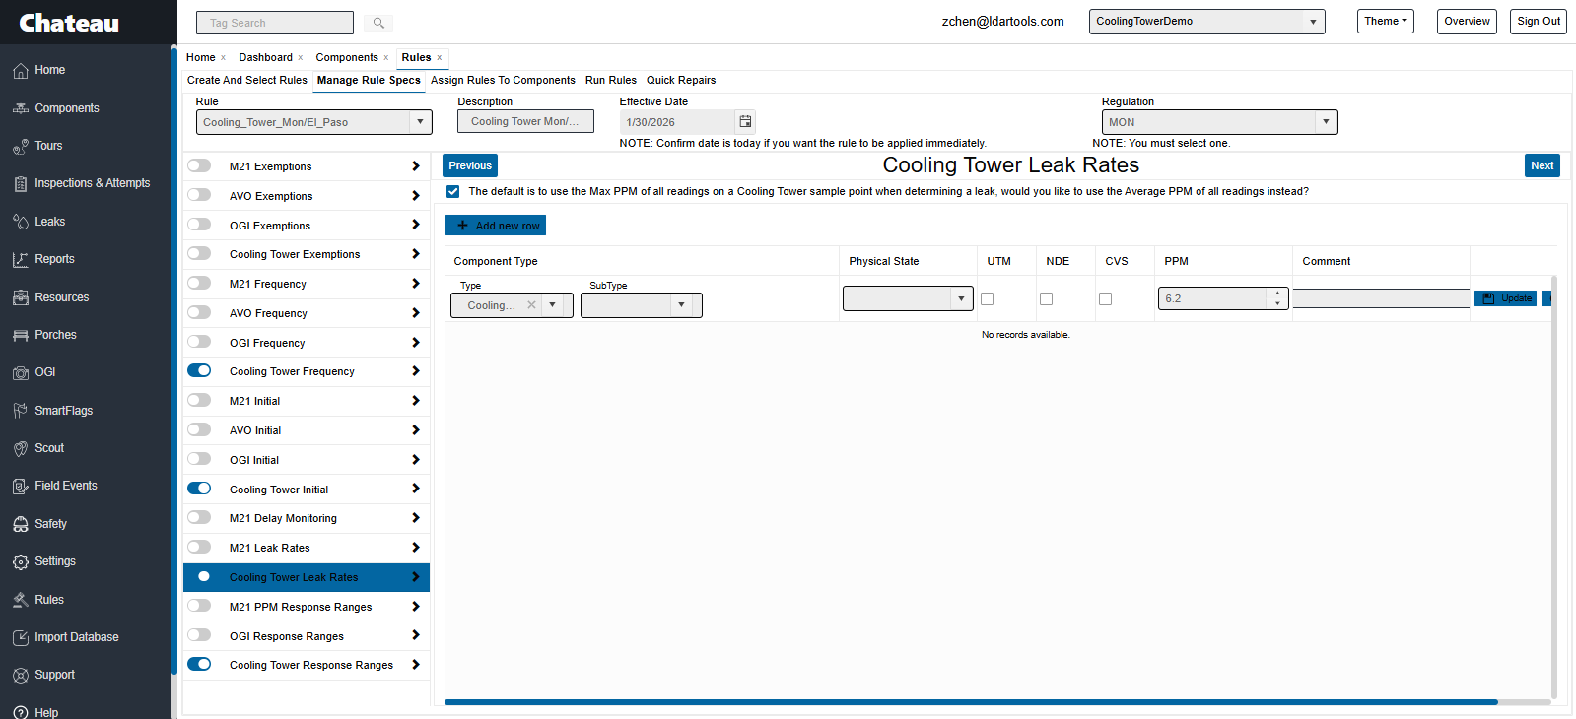Open the Tours sidebar icon
The width and height of the screenshot is (1576, 719).
pyautogui.click(x=20, y=147)
